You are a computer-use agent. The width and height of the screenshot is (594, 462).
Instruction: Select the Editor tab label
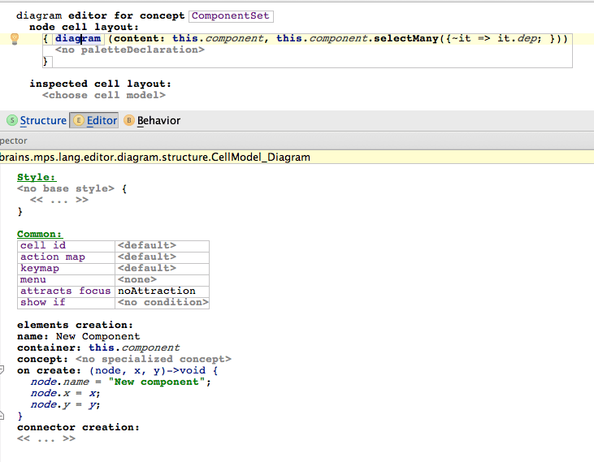tap(102, 120)
